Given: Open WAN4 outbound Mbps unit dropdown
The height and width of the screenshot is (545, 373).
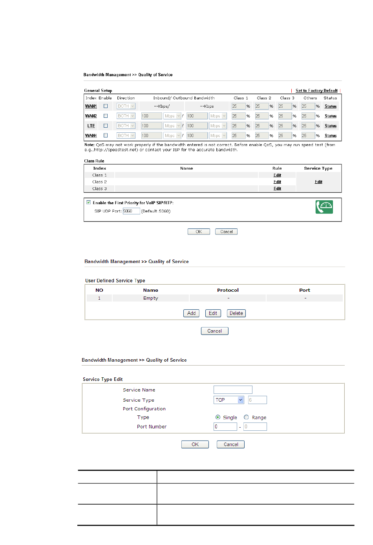Looking at the screenshot, I should pyautogui.click(x=218, y=135).
